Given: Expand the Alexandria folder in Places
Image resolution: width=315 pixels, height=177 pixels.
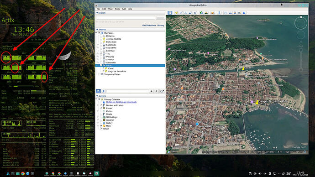Looking at the screenshot, I should pos(98,62).
